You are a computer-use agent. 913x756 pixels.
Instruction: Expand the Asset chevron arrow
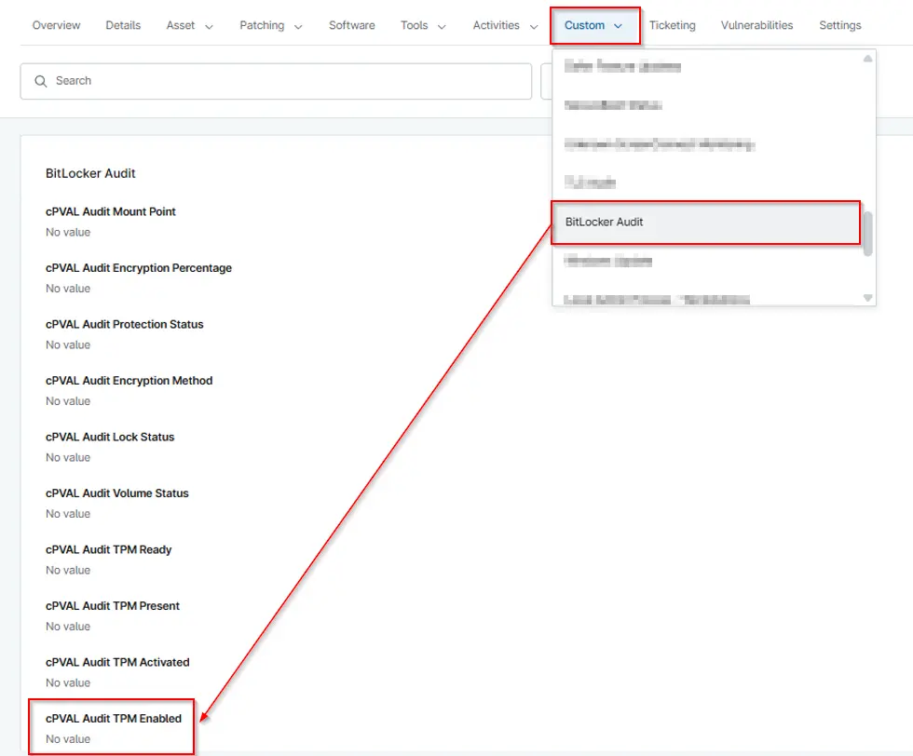pyautogui.click(x=209, y=26)
